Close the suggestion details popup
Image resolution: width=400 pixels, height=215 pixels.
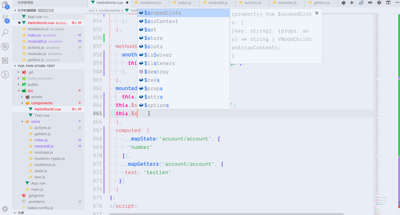pyautogui.click(x=317, y=13)
